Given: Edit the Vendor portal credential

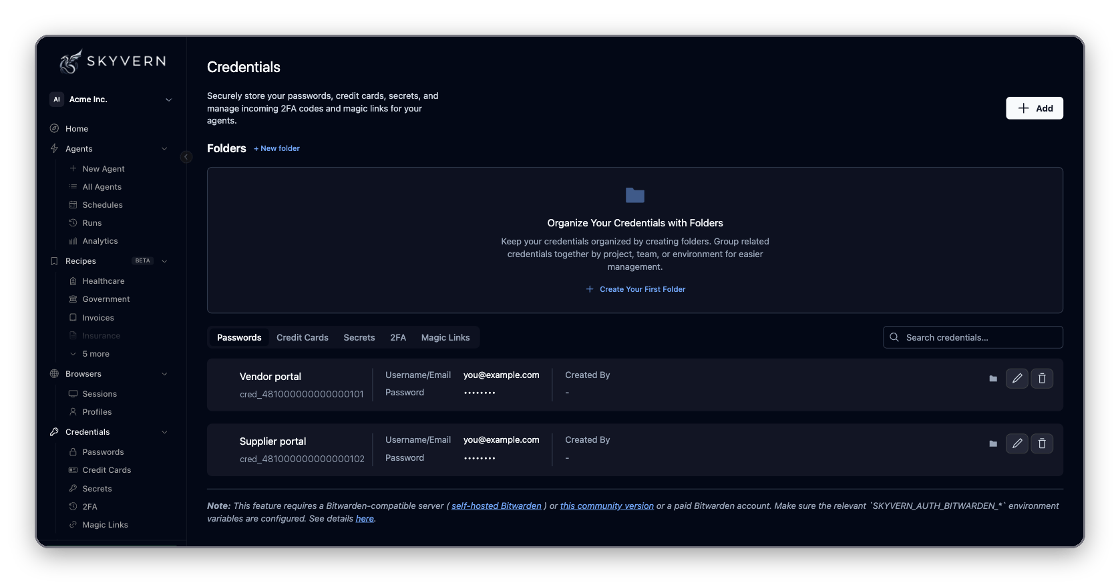Looking at the screenshot, I should tap(1017, 379).
